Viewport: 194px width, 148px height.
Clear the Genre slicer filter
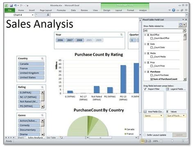[43, 115]
